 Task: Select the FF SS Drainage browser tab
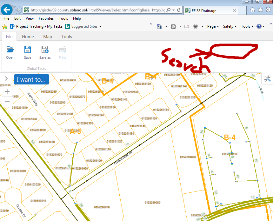pos(208,10)
